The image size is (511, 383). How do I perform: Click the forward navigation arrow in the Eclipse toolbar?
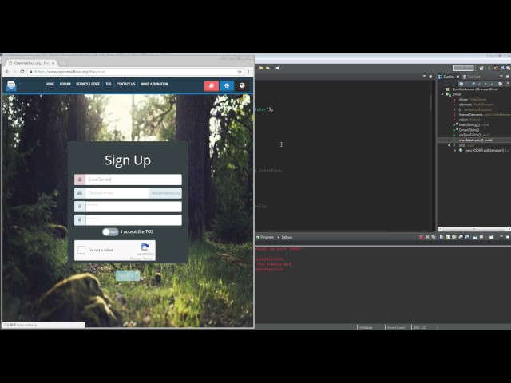pos(278,68)
